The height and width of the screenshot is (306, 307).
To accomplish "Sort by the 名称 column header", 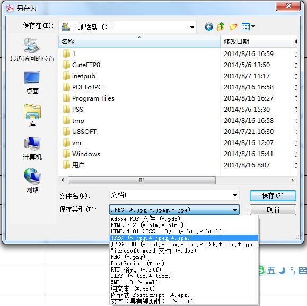I will (x=139, y=41).
